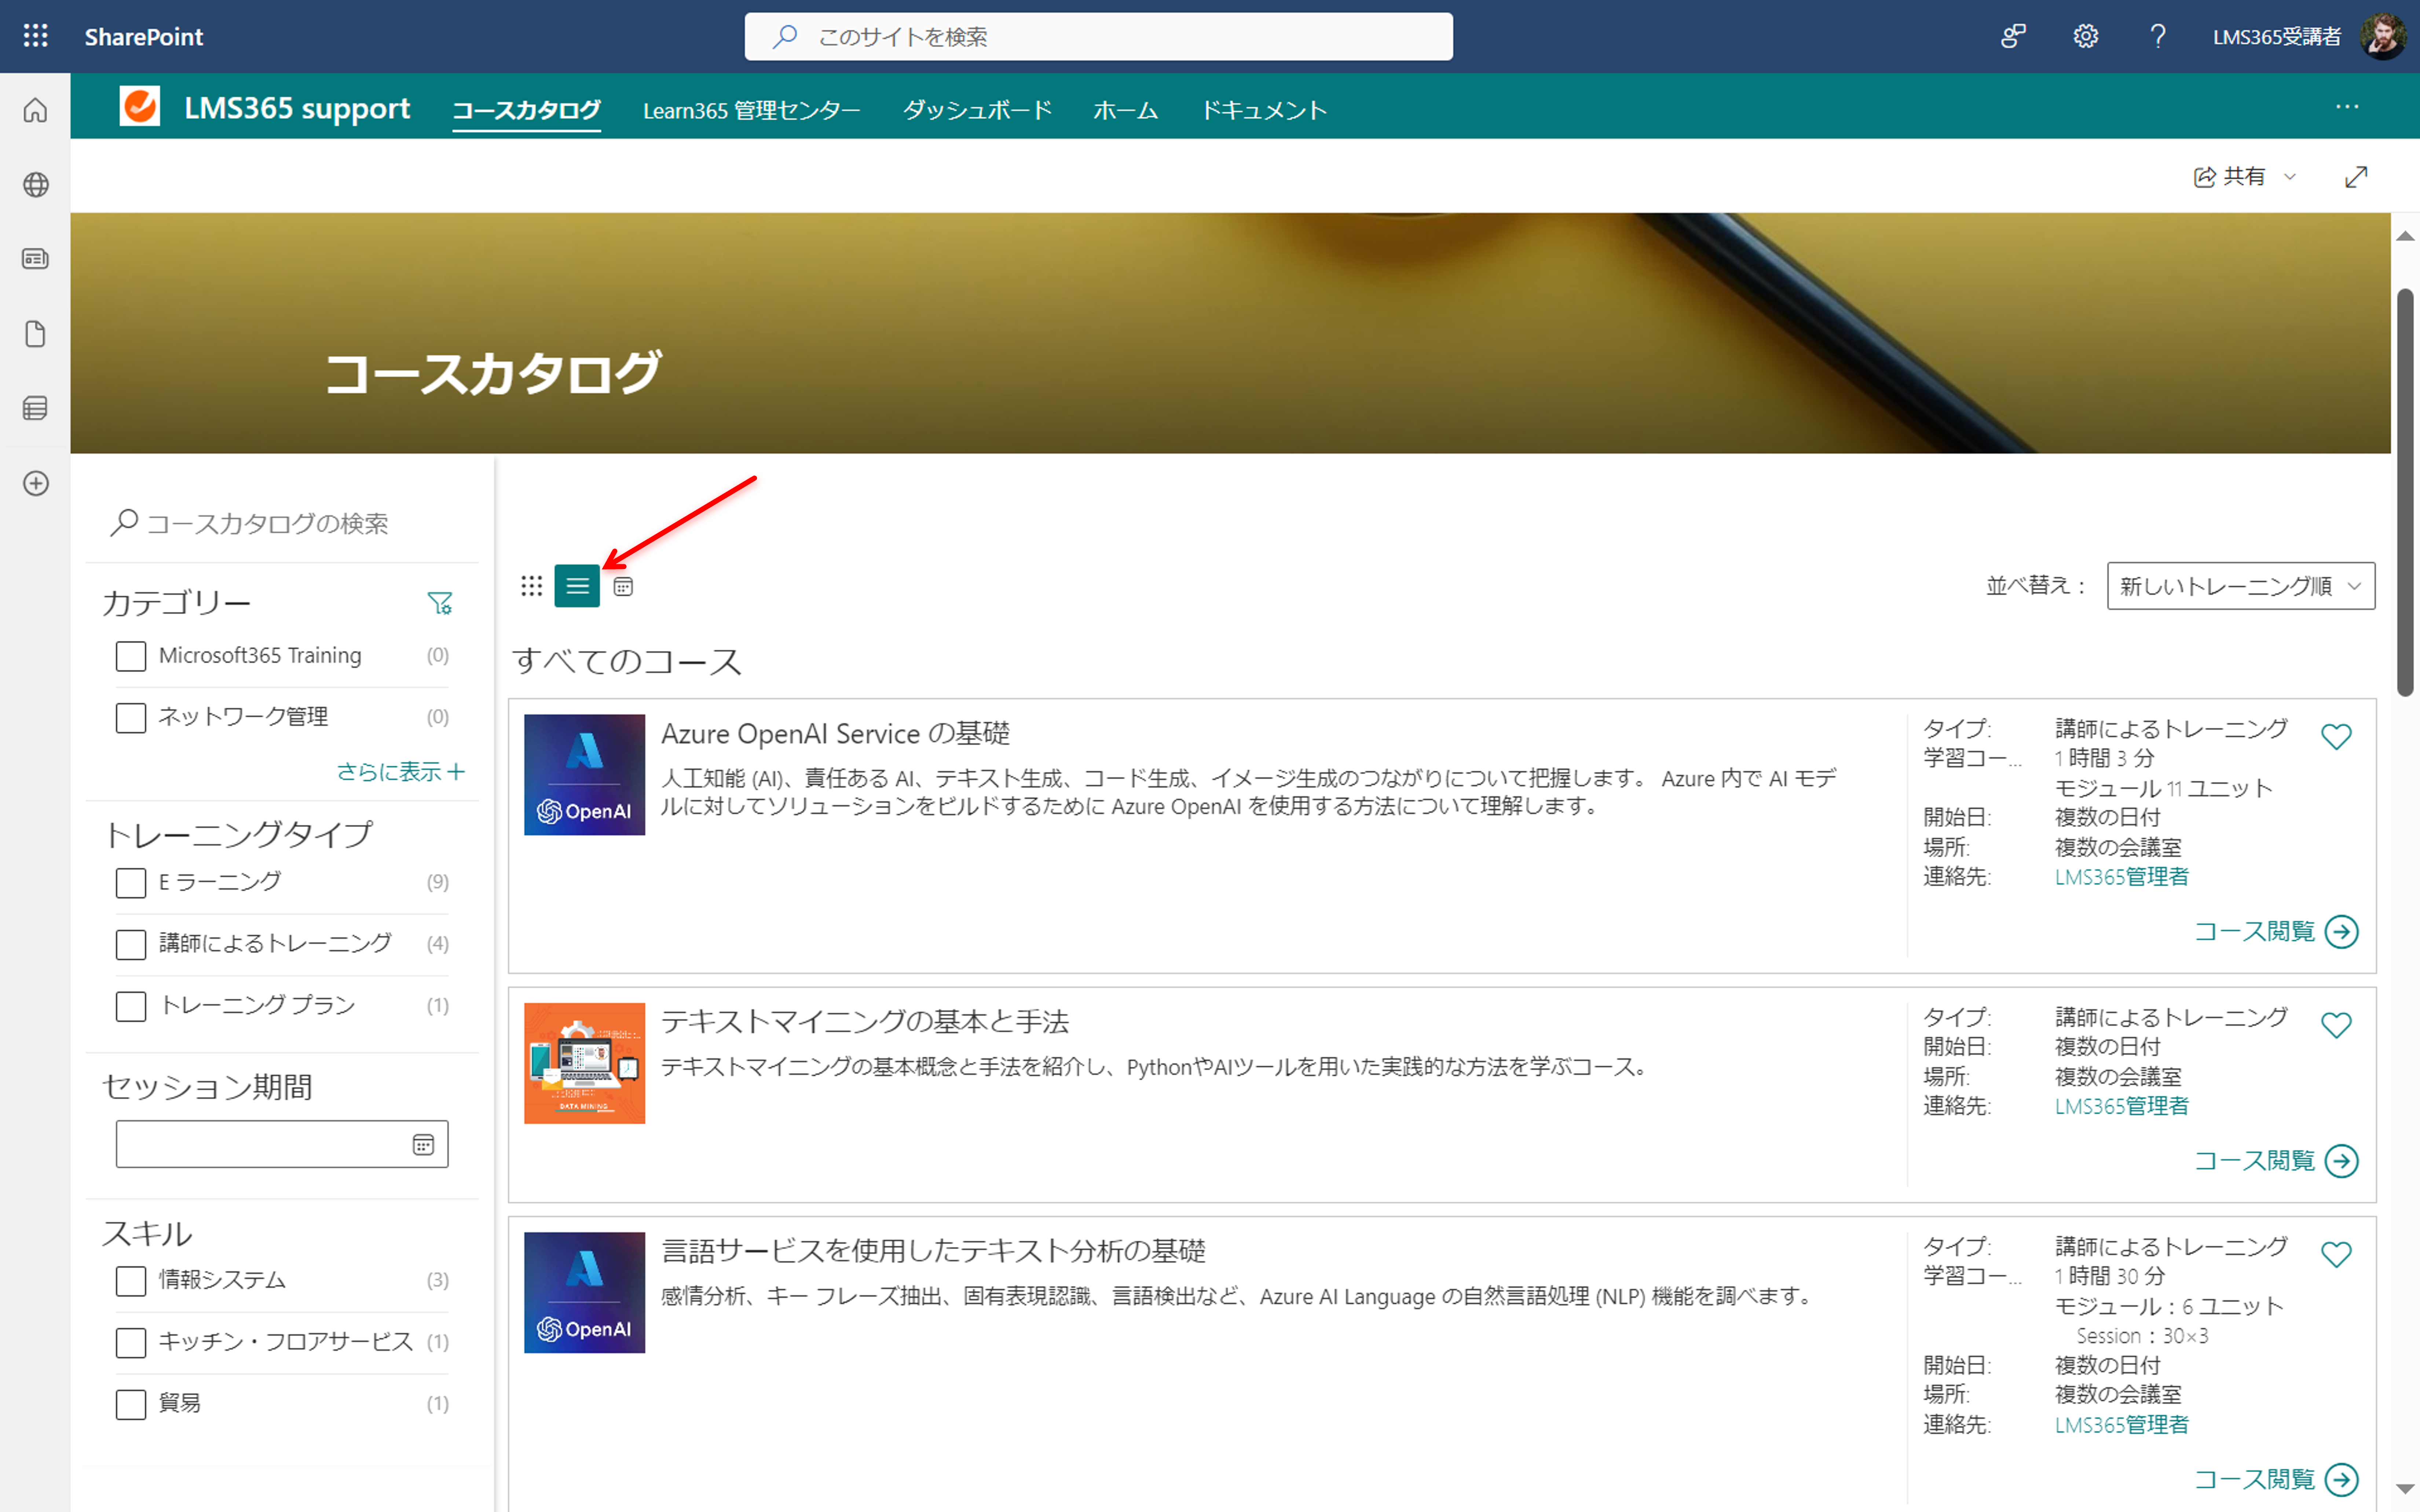The width and height of the screenshot is (2420, 1512).
Task: Favorite the Azure OpenAI Service course heart
Action: (2336, 737)
